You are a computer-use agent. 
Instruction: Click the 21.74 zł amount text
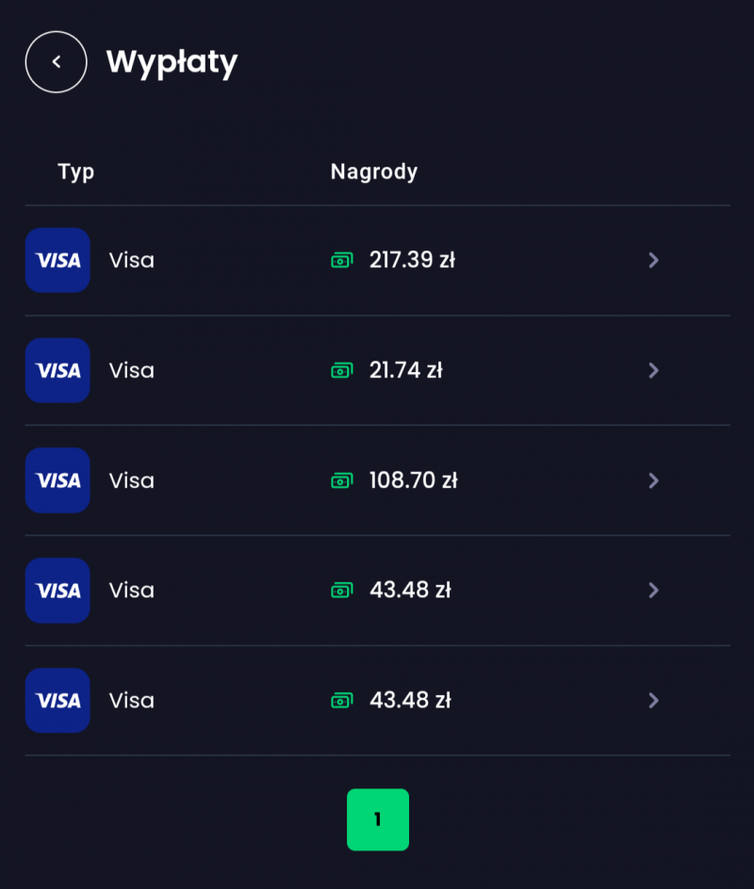click(x=406, y=370)
